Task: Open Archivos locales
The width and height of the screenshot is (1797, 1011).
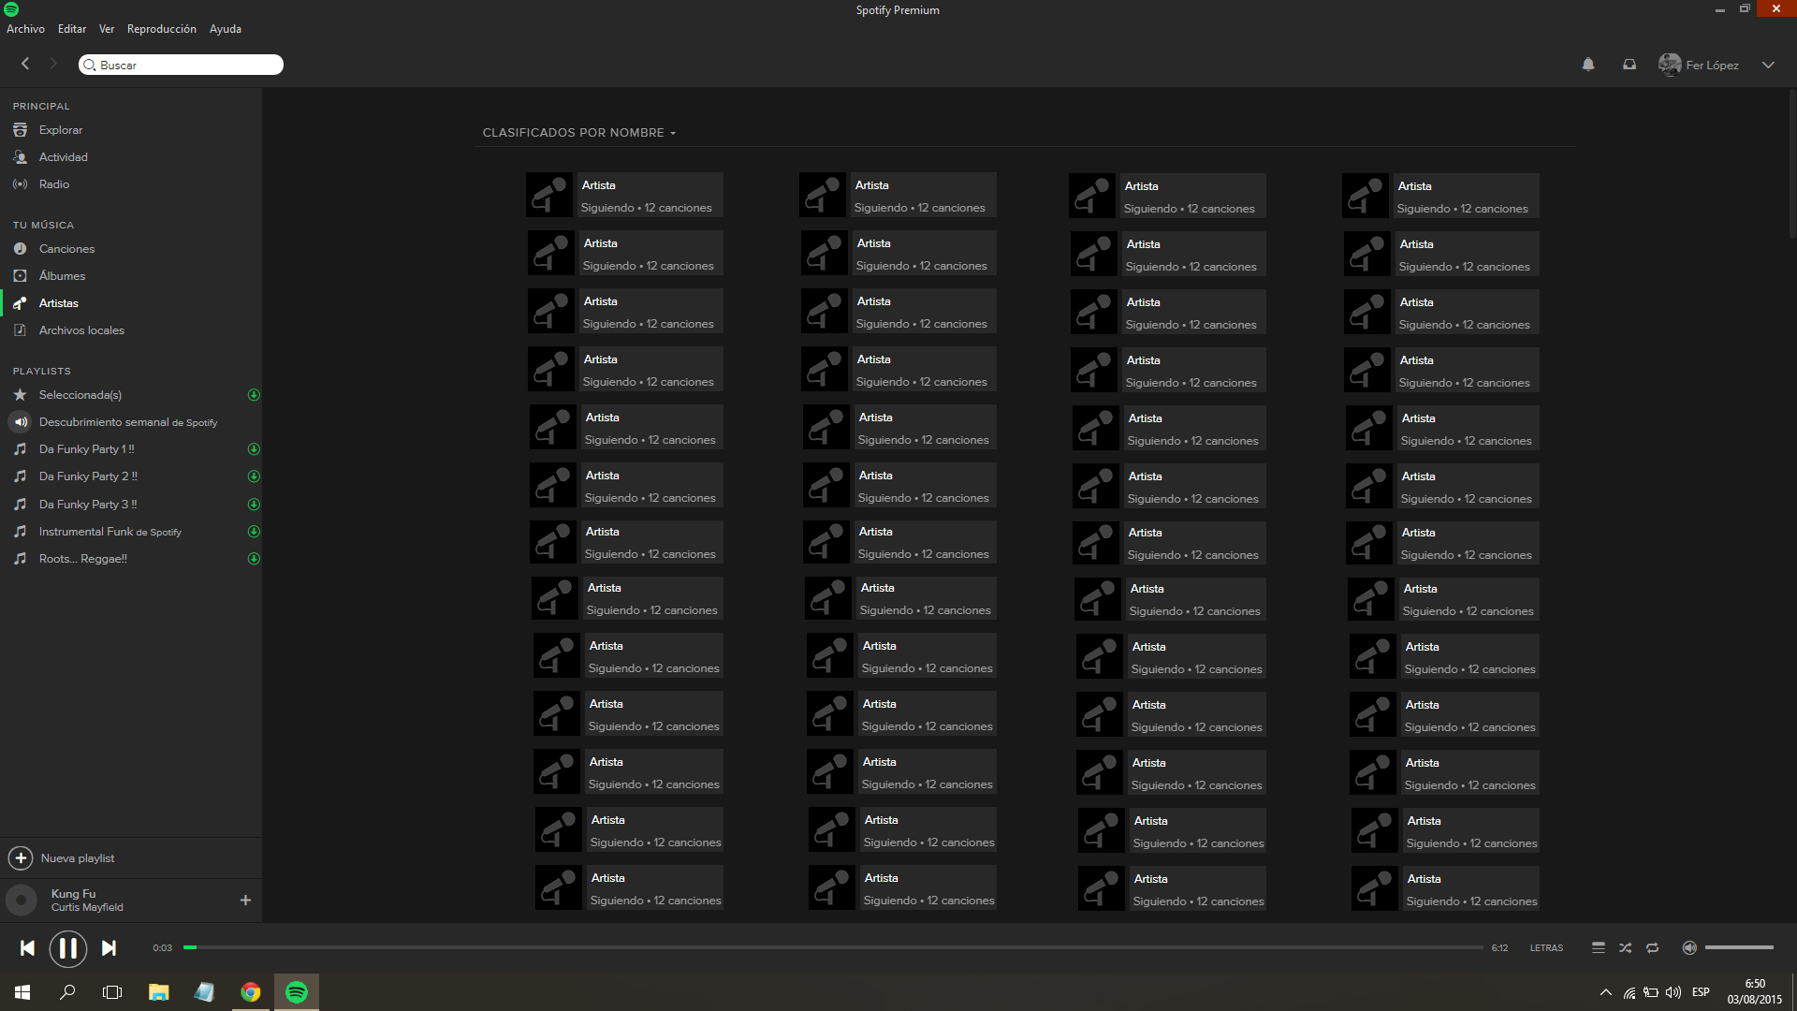Action: click(x=81, y=330)
